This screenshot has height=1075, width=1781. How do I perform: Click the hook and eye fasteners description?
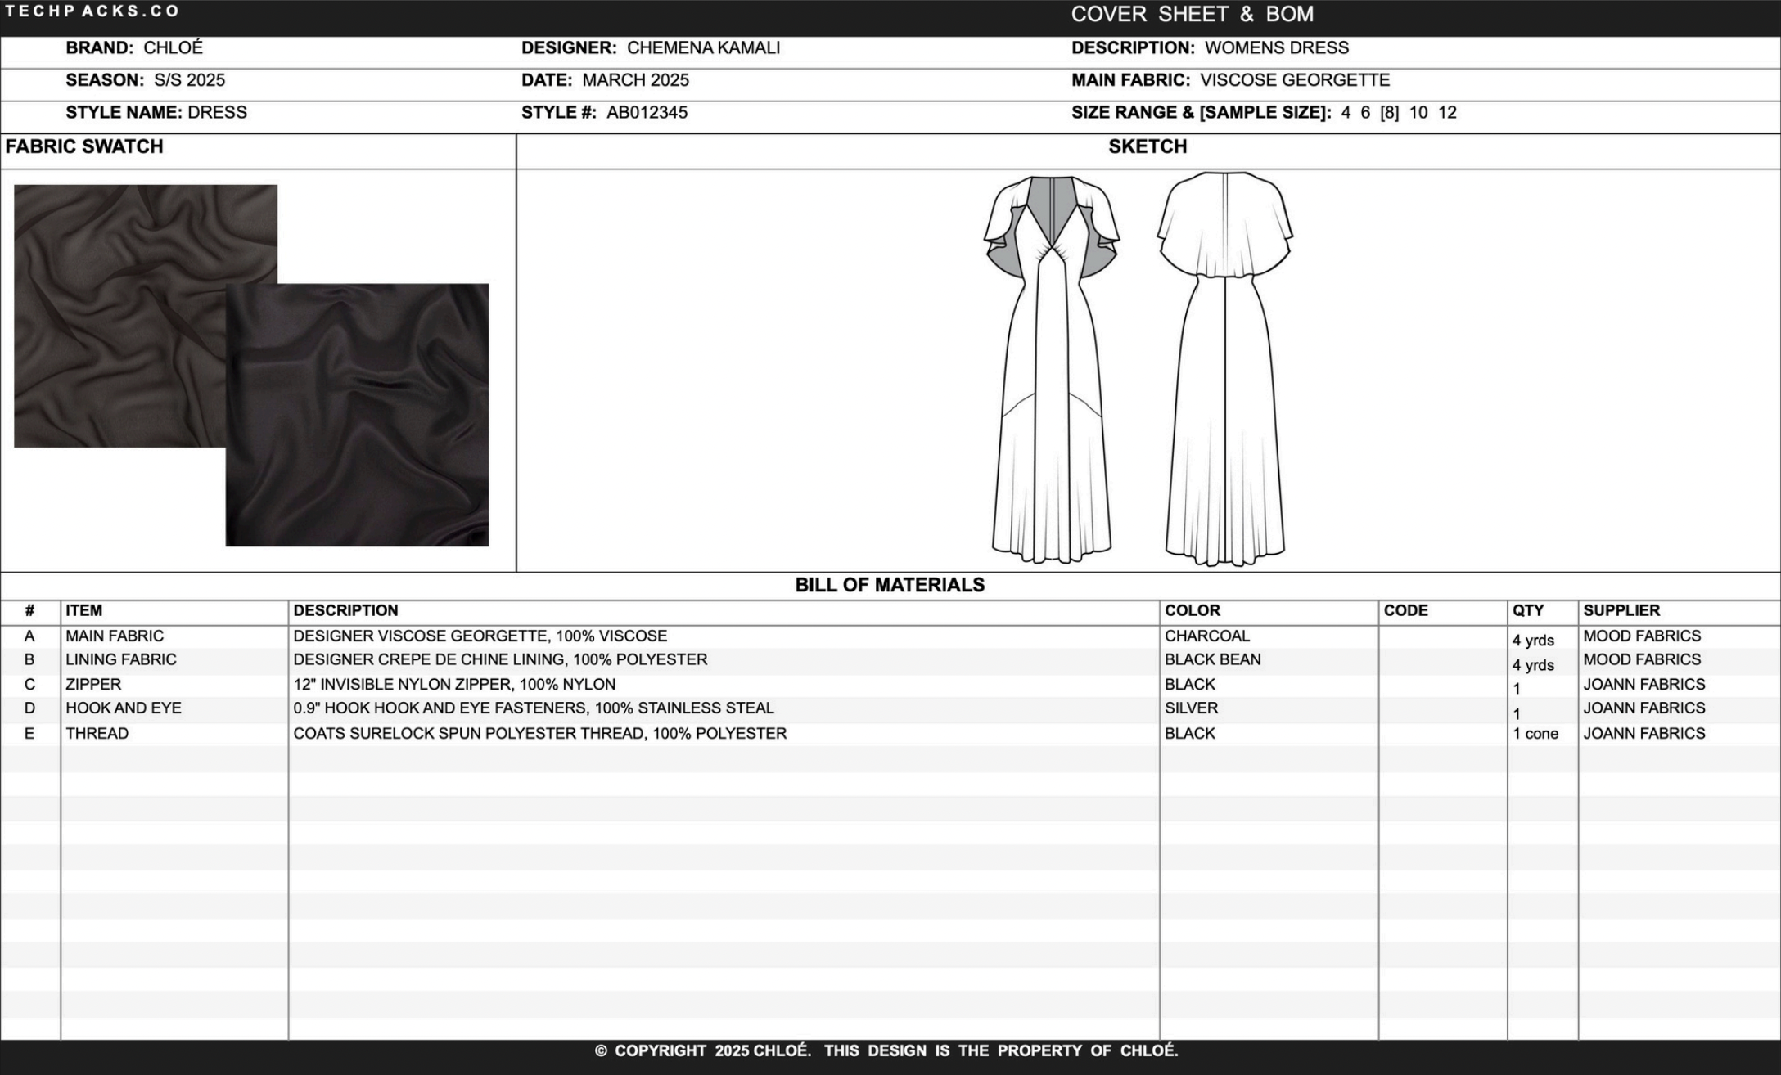tap(534, 708)
